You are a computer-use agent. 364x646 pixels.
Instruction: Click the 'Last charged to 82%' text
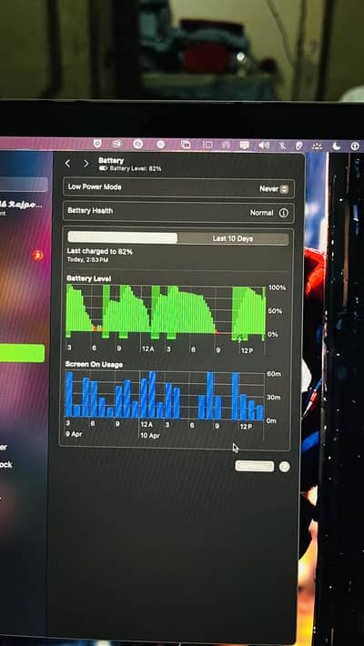point(100,251)
